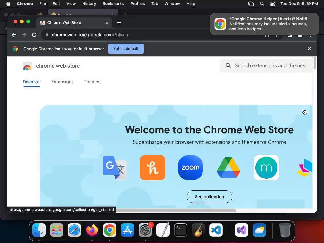Open Visual Studio Code from the dock

(x=216, y=230)
